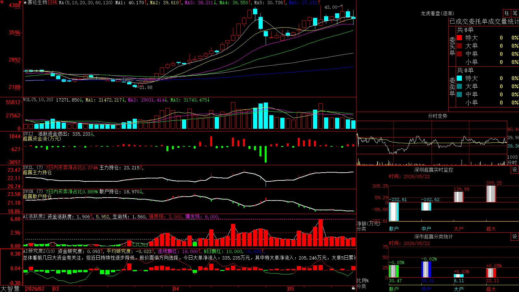
Task: Click the 超赢主力持仓 label
Action: coord(37,172)
